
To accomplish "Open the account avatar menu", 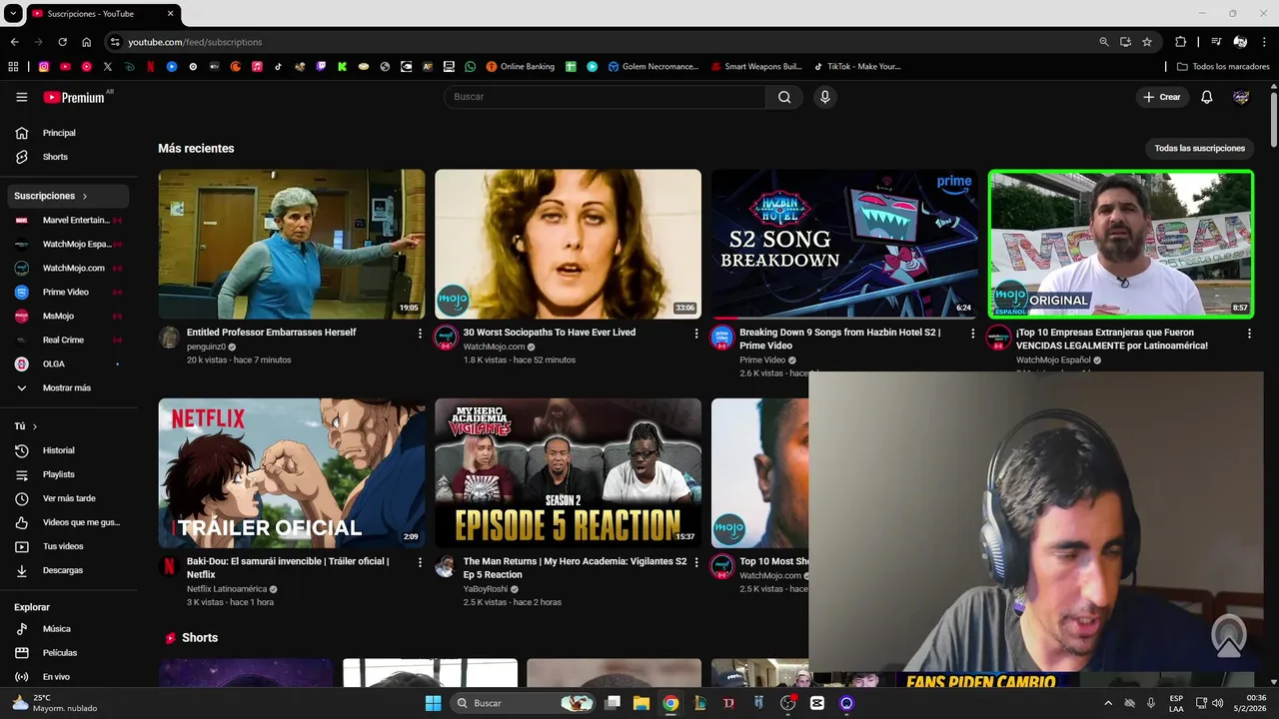I will coord(1241,97).
